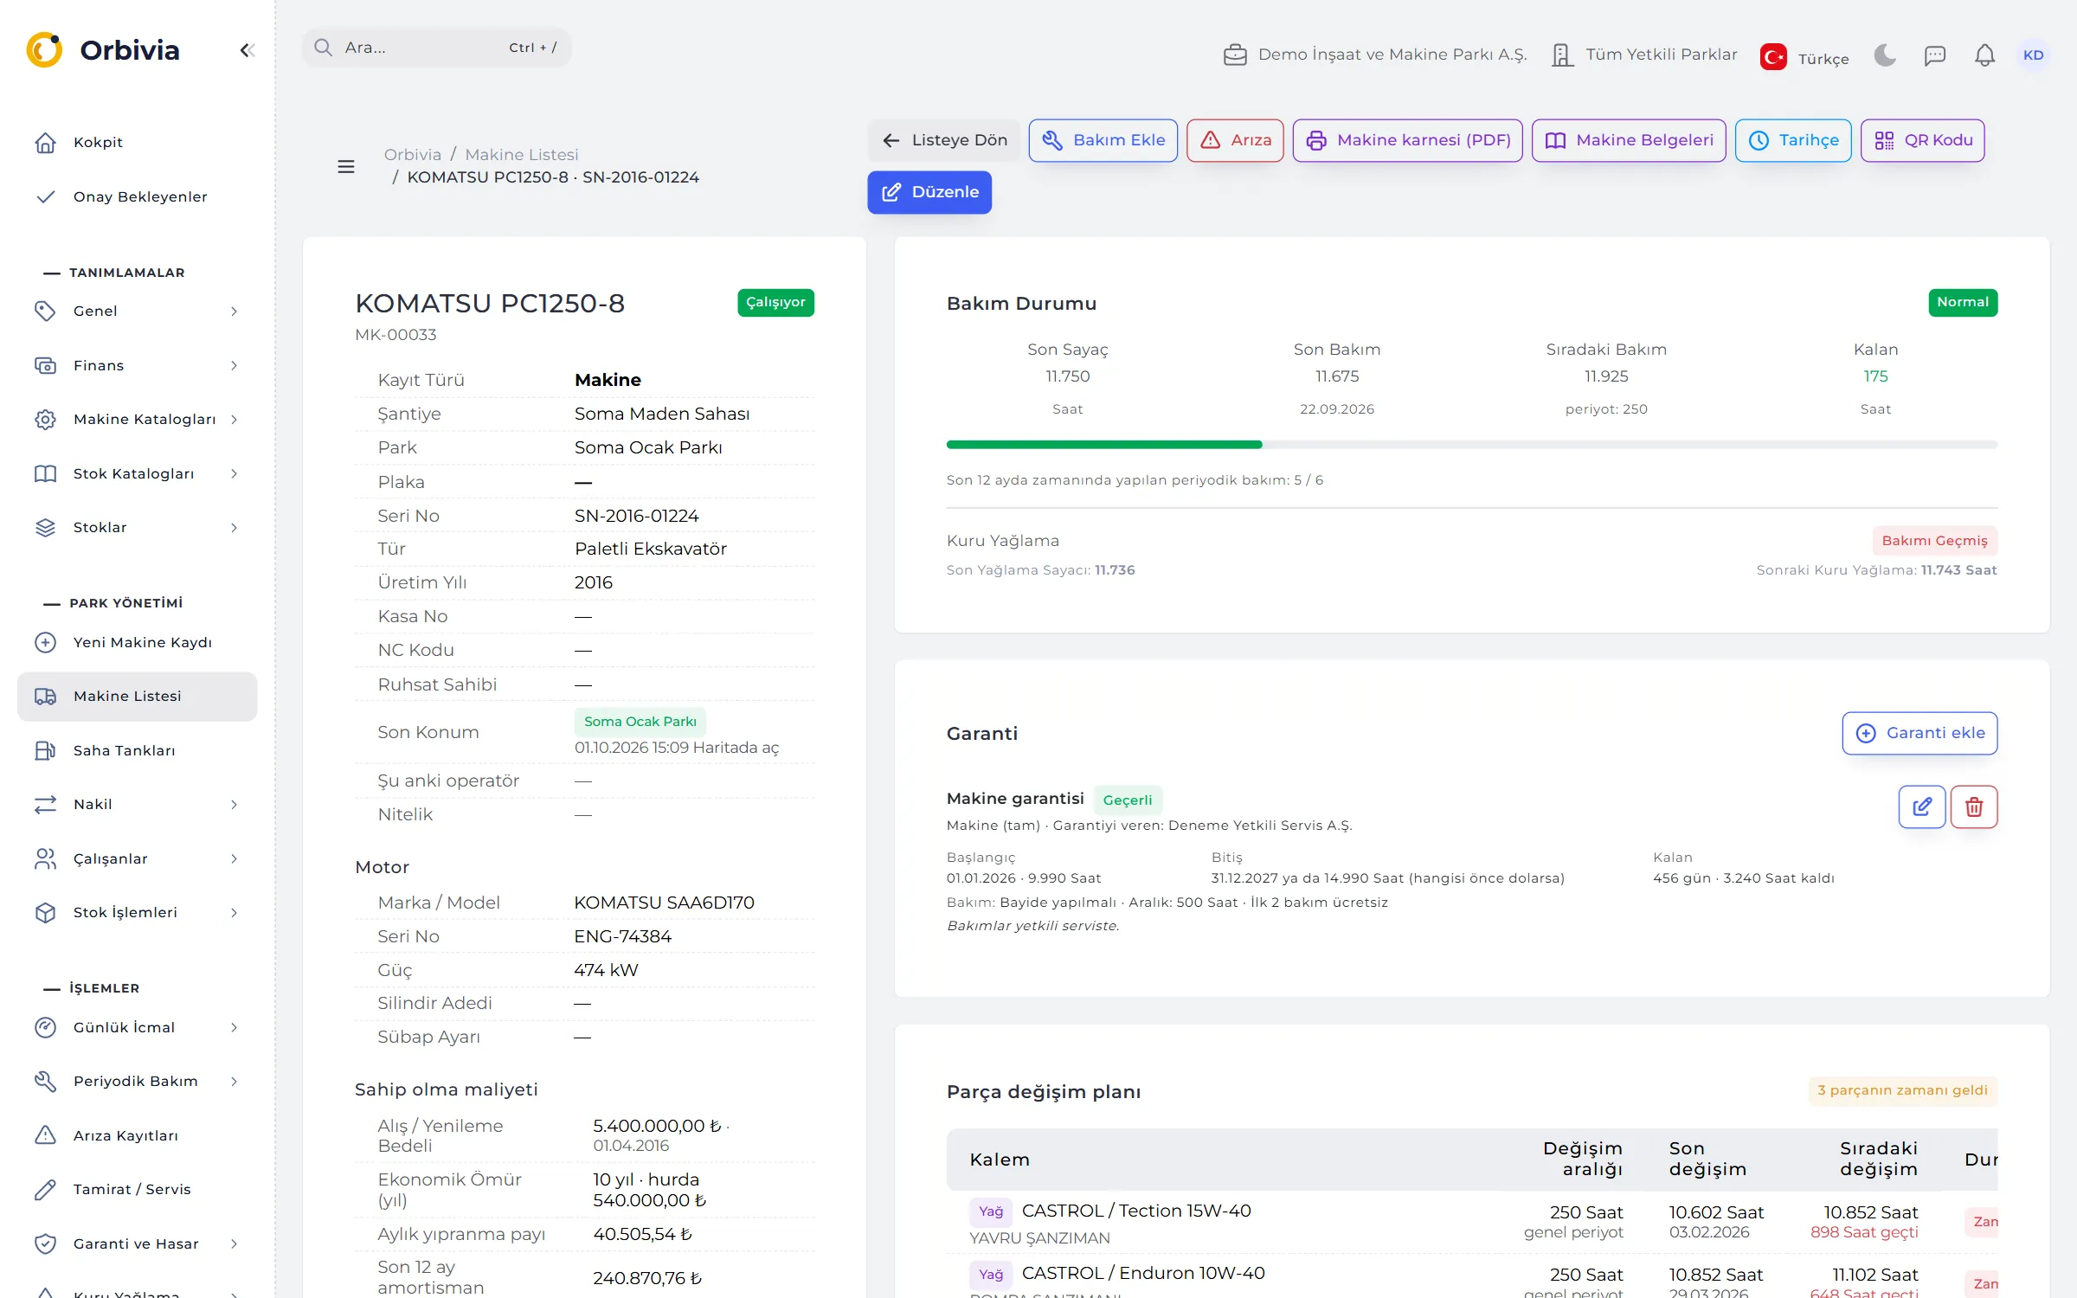Click Makine Listesi breadcrumb link

tap(522, 154)
